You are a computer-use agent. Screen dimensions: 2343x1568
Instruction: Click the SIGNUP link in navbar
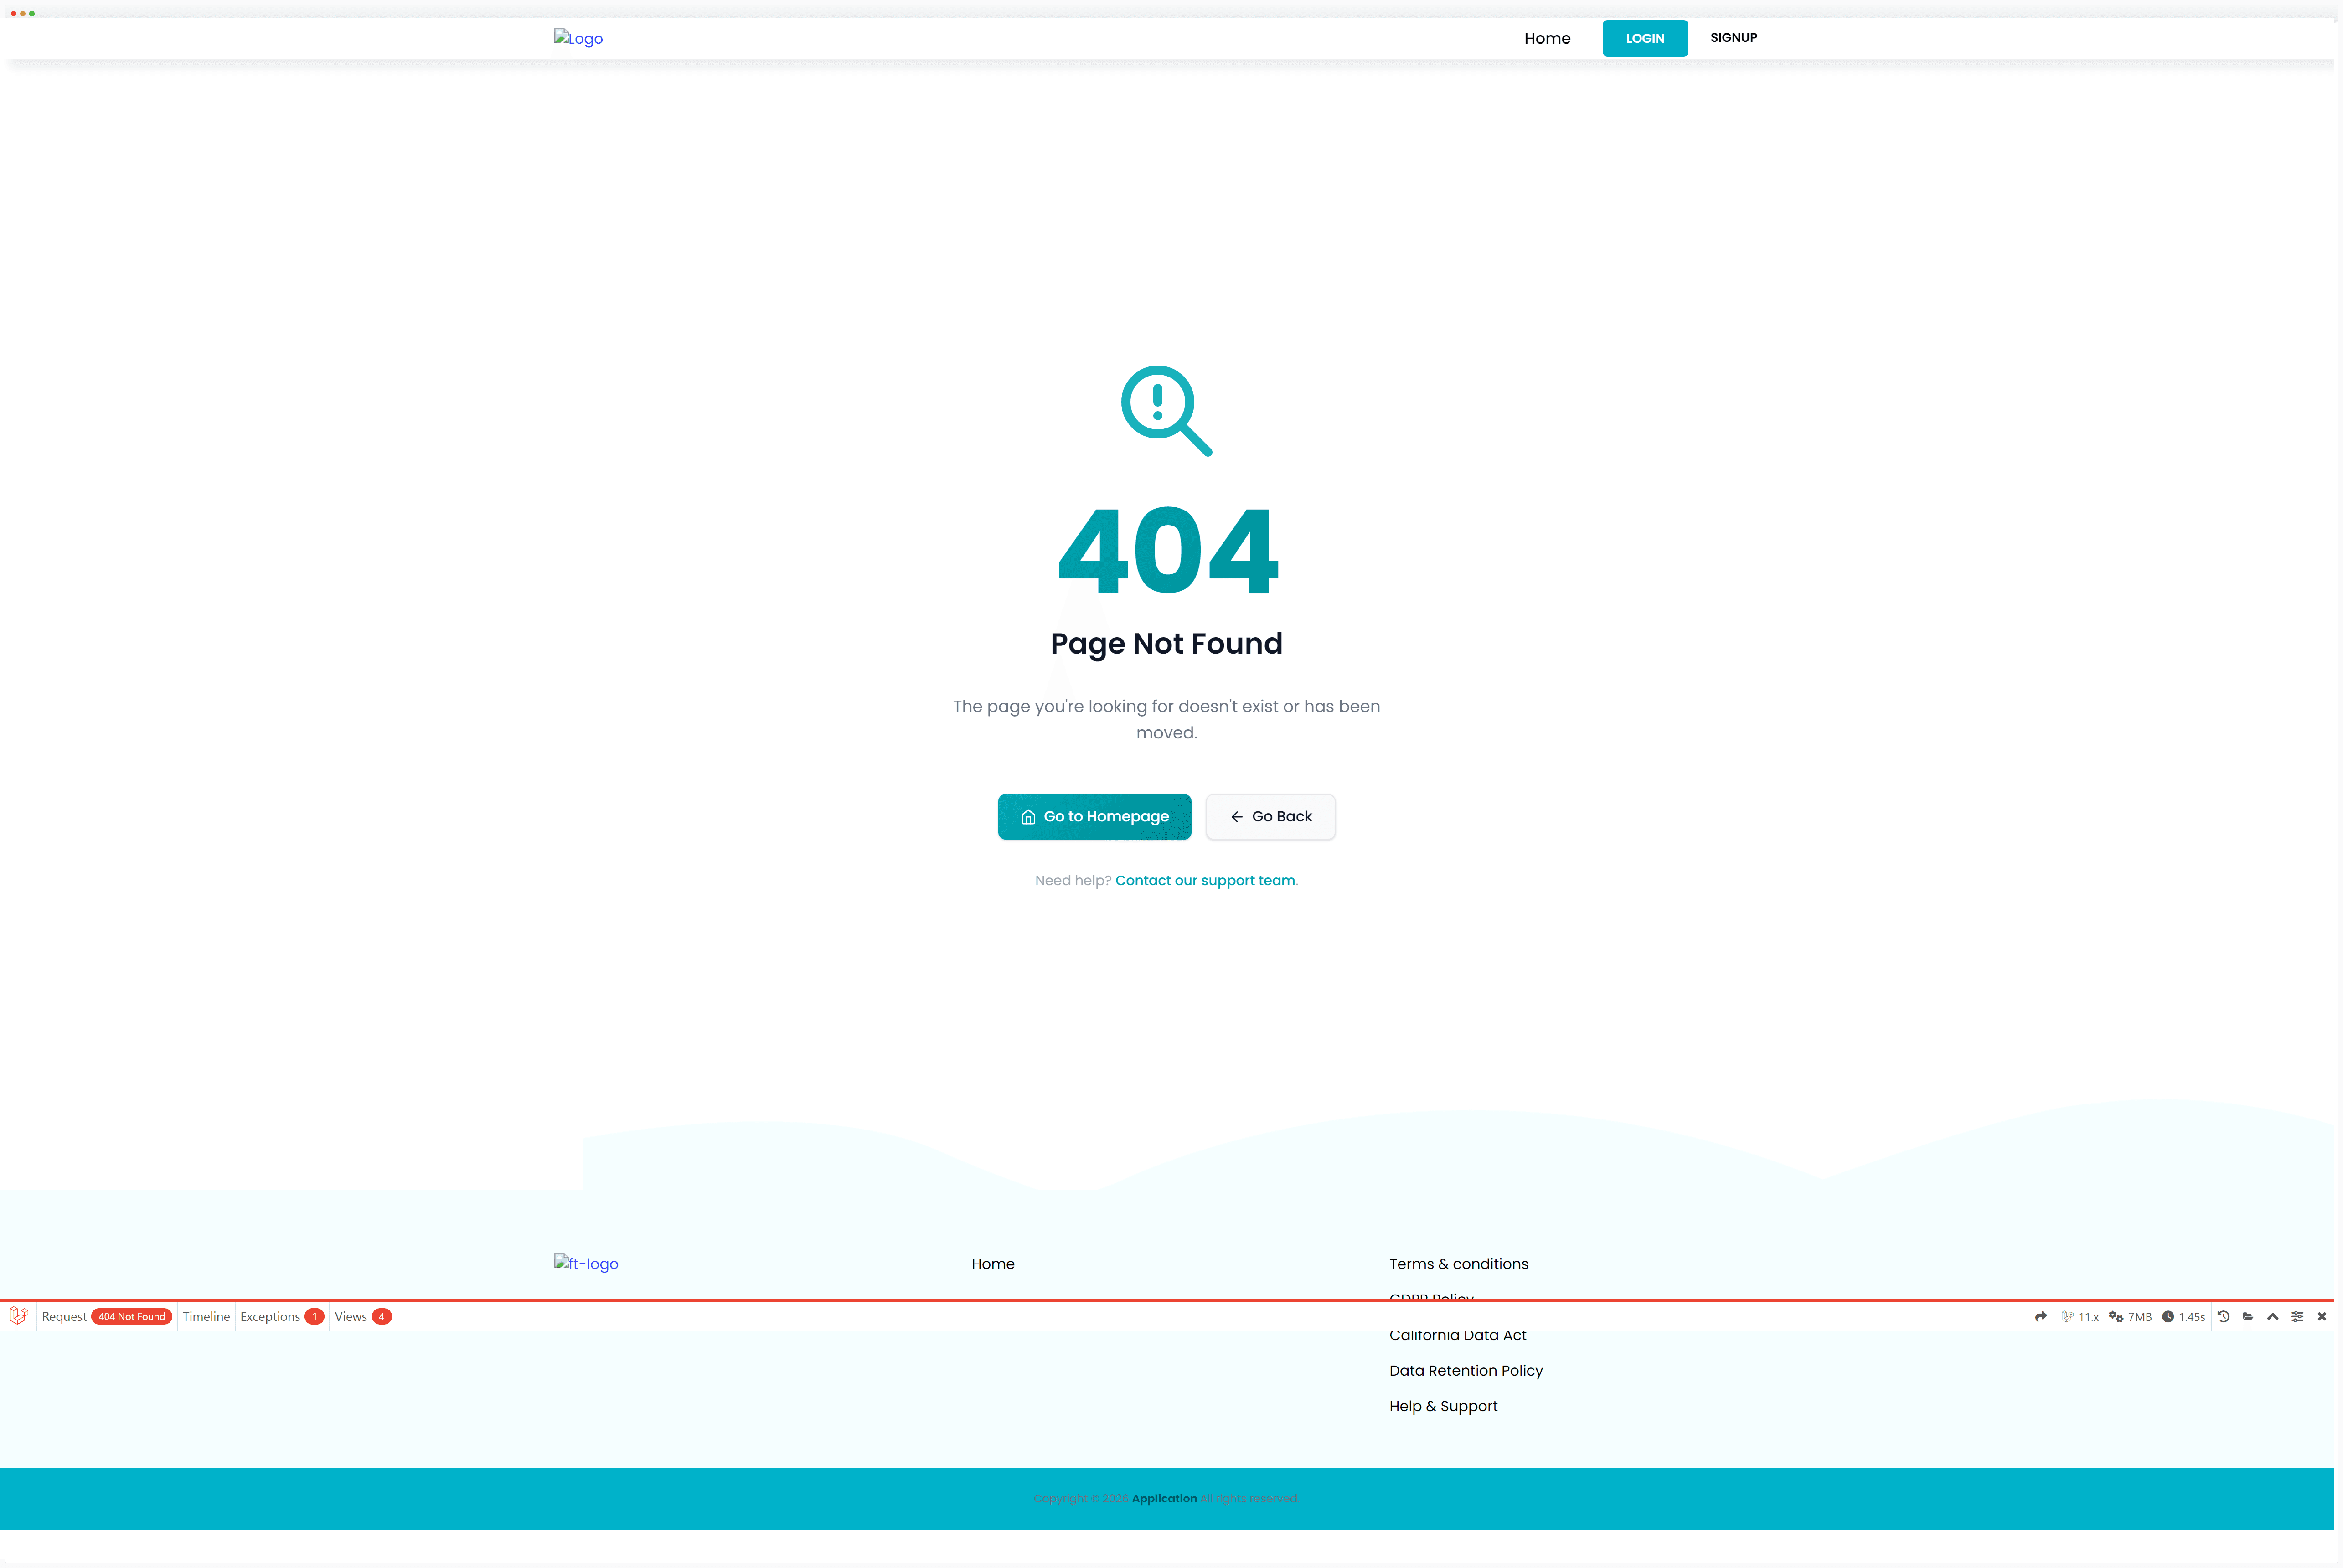point(1733,38)
